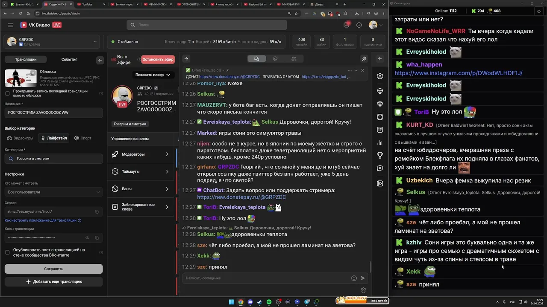Screen dimensions: 547x307
Task: Expand the Таймауты section
Action: [x=141, y=171]
